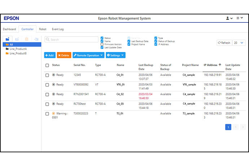The width and height of the screenshot is (249, 166).
Task: Click in the Search field
Action: click(71, 39)
